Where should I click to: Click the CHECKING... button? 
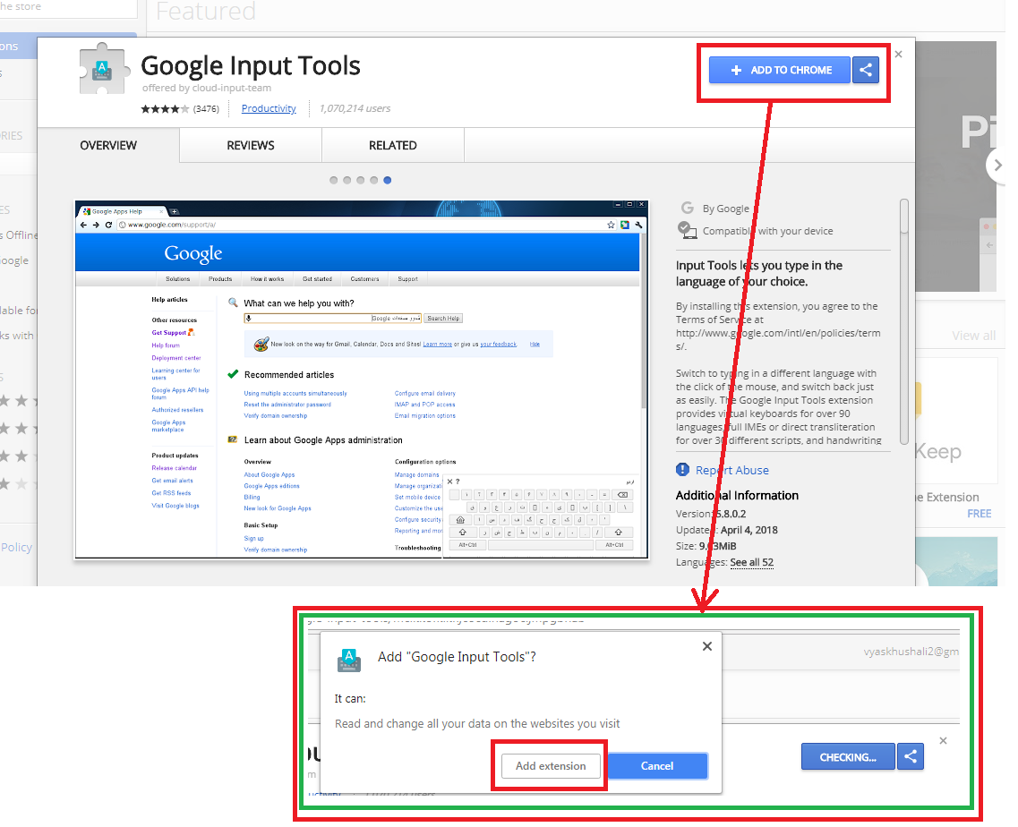(x=848, y=757)
